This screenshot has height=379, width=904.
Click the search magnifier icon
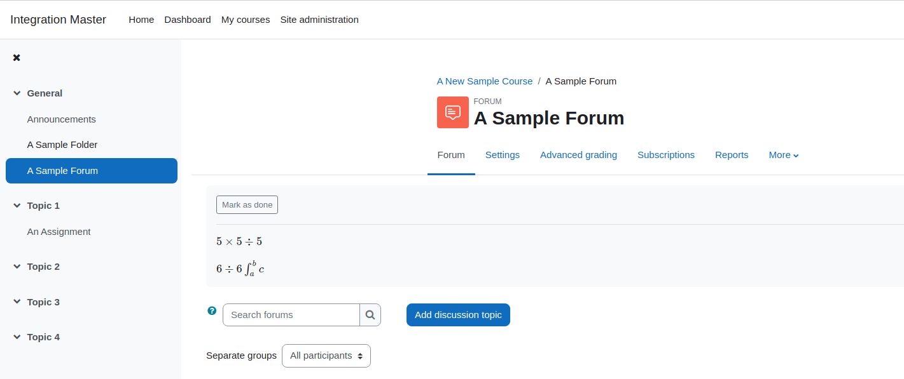[x=370, y=315]
